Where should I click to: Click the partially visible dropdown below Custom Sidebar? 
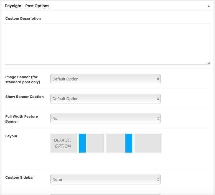coord(105,194)
